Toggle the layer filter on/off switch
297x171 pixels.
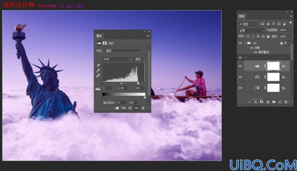click(x=291, y=23)
